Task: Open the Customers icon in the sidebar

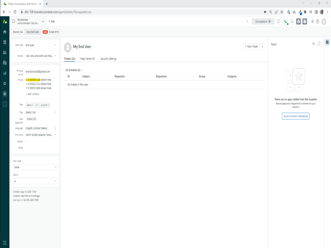Action: coord(5,53)
